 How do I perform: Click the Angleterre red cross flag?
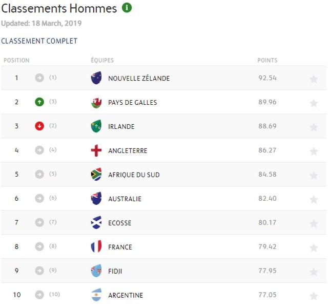(96, 150)
